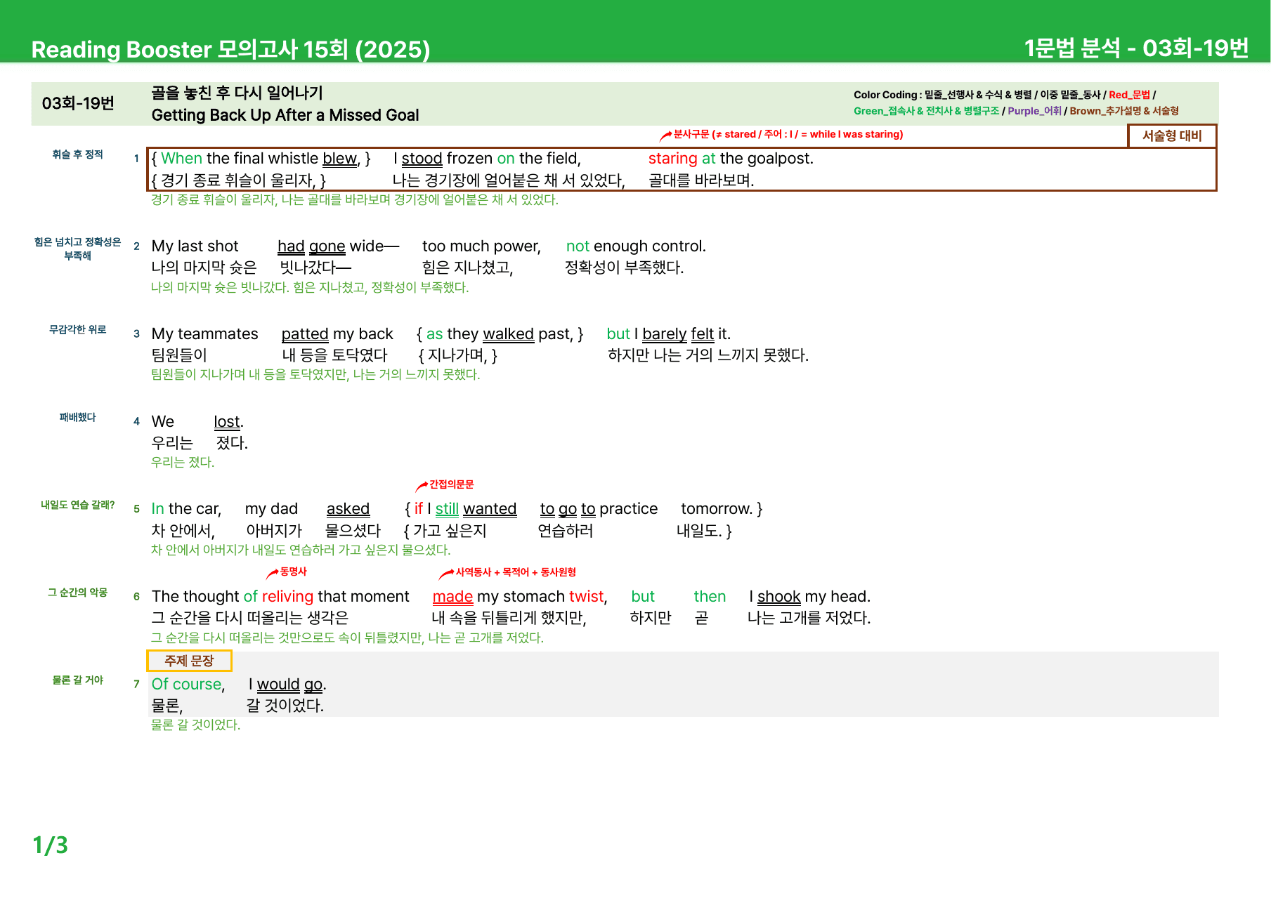Click the 'Green_접속사 & 전치사 & 병렬구조' legend text

[x=926, y=111]
